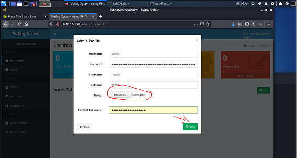Click the Firefox launcher in the top panel
297x158 pixels.
pos(45,3)
